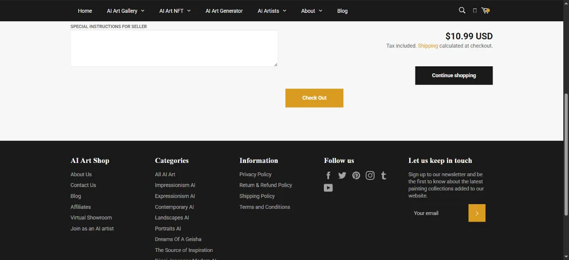Focus the special instructions text area

[x=174, y=48]
